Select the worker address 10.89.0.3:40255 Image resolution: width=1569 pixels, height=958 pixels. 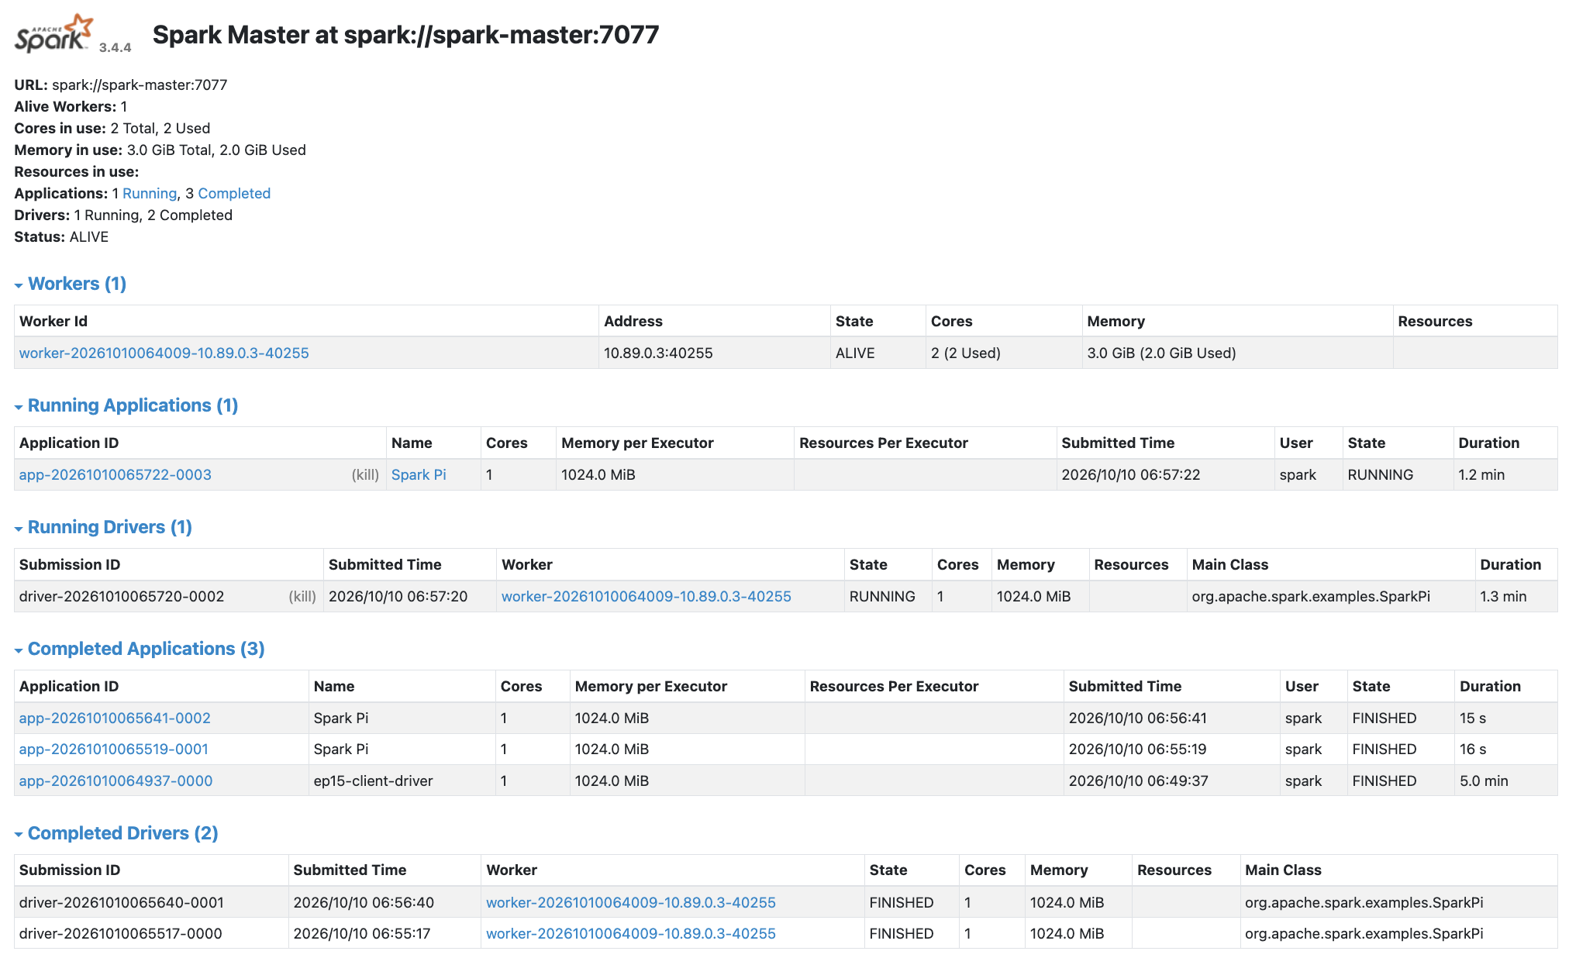point(658,353)
